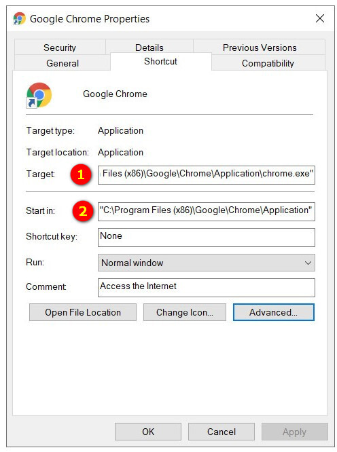The width and height of the screenshot is (337, 452).
Task: Switch to the Security tab
Action: tap(60, 48)
